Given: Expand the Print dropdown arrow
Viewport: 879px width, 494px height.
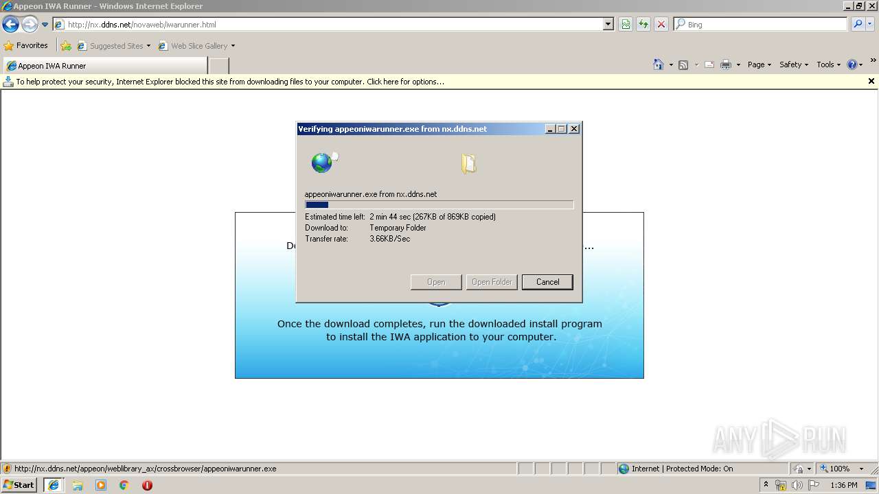Looking at the screenshot, I should 738,64.
